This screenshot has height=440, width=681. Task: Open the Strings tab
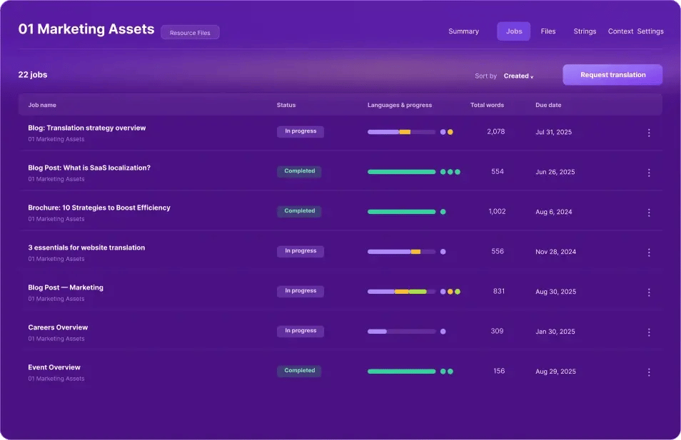point(585,31)
